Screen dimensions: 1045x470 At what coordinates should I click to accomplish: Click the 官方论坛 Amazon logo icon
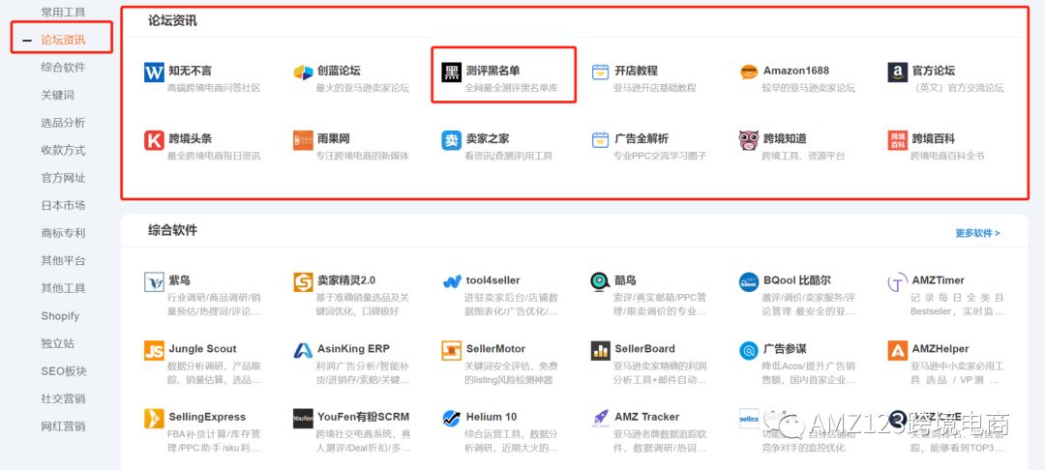(x=898, y=72)
